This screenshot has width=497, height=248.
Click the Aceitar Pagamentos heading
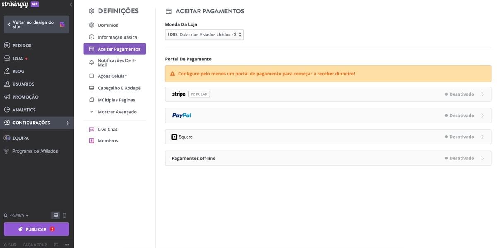click(210, 11)
